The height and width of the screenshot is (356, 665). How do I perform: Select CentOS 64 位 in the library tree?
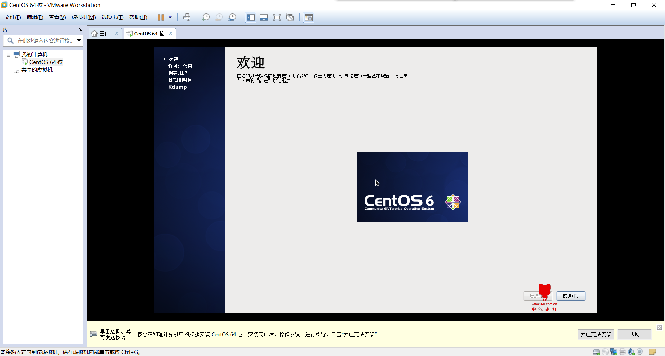point(46,62)
